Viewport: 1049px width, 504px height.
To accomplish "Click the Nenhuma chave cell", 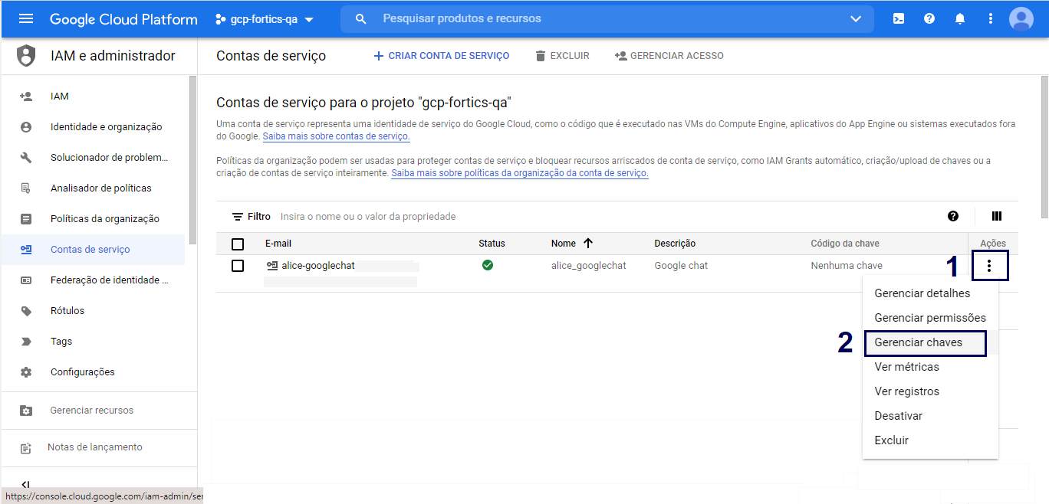I will 847,266.
